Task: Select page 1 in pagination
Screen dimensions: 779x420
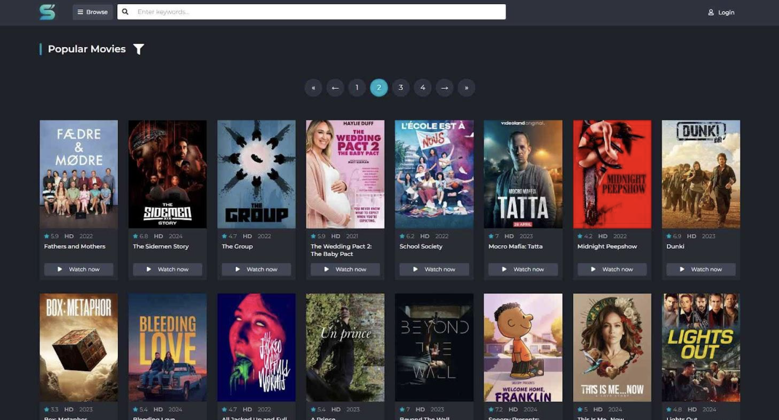Action: tap(357, 88)
